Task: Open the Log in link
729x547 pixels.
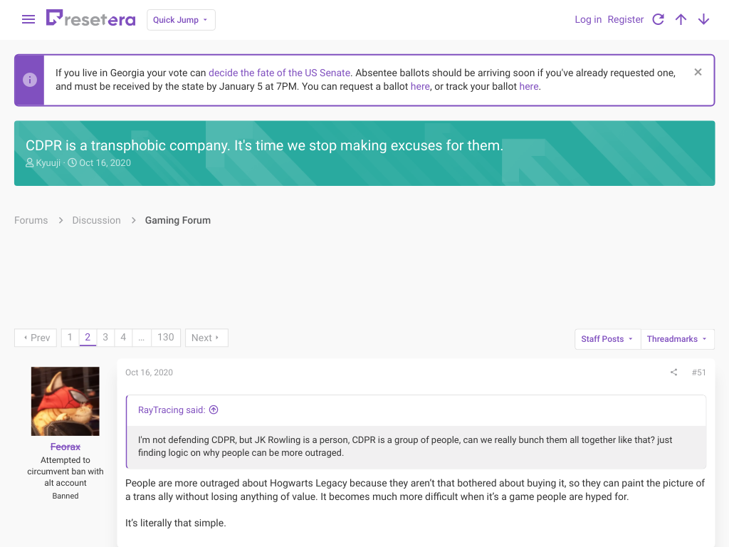Action: [587, 19]
